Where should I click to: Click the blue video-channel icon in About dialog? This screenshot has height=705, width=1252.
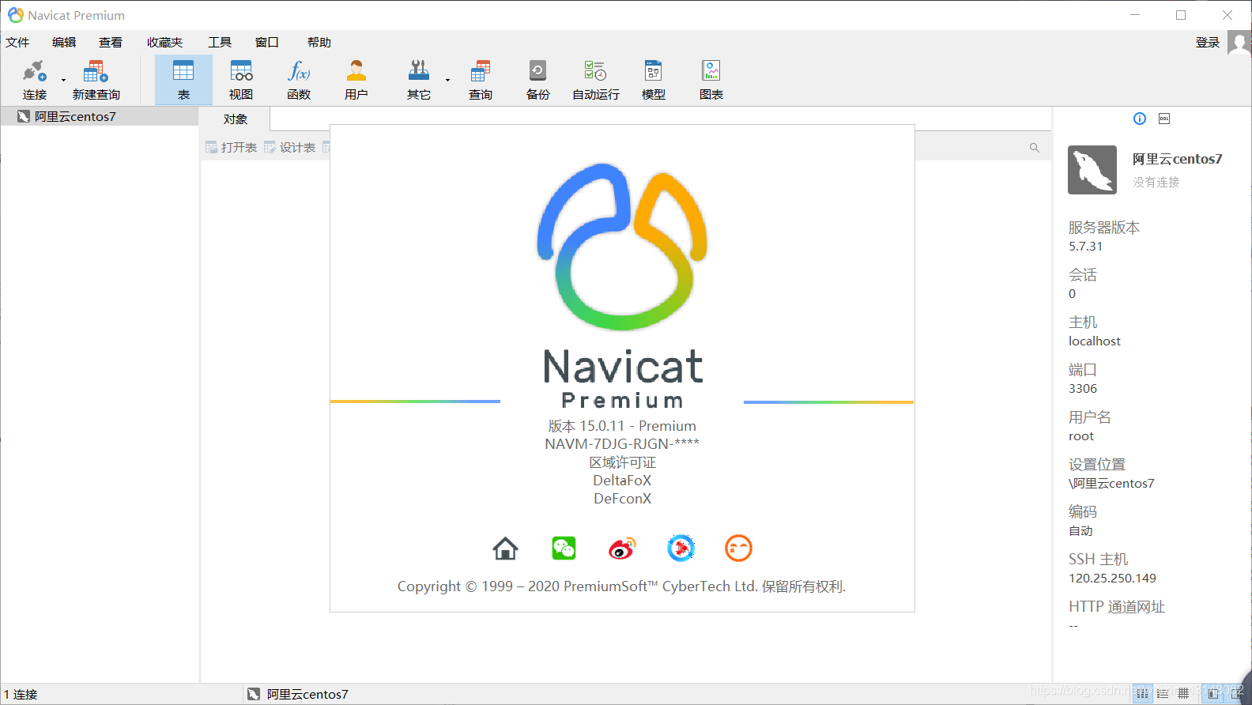[x=681, y=548]
